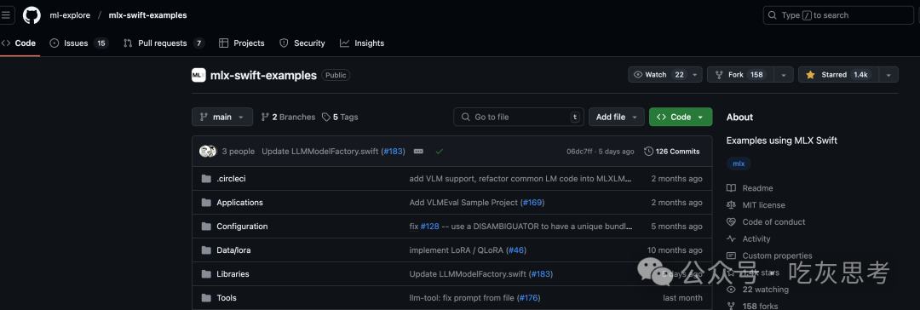Expand the Starred lists dropdown arrow

pyautogui.click(x=888, y=75)
